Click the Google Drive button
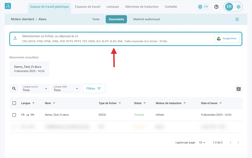Image resolution: width=252 pixels, height=158 pixels. click(226, 38)
